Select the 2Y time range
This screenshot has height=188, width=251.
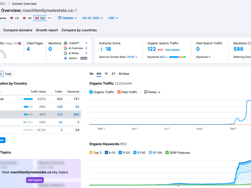[113, 74]
